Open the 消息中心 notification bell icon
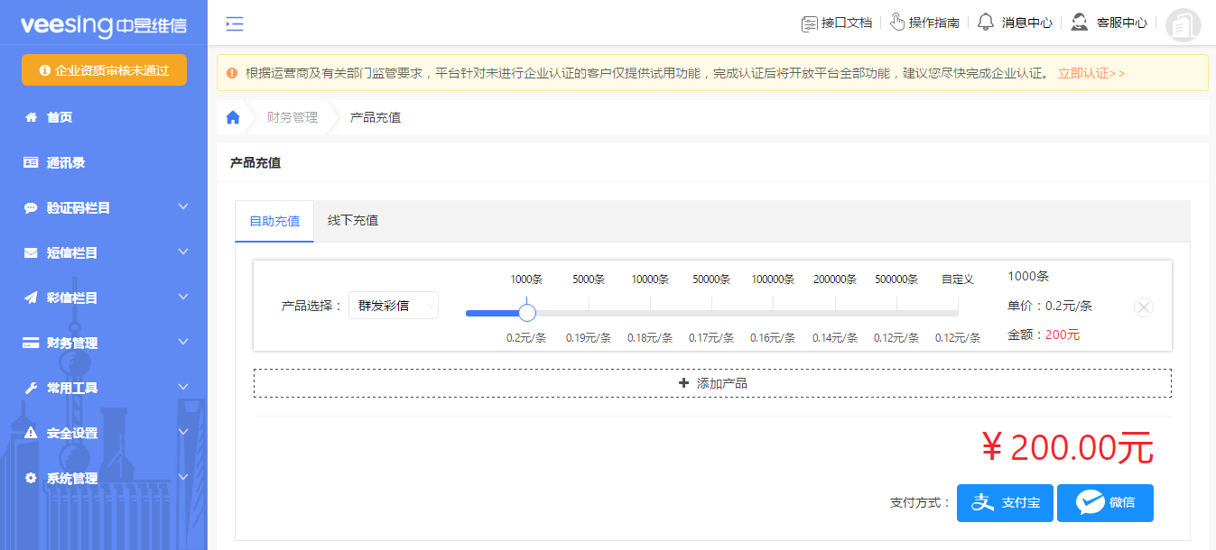Viewport: 1216px width, 550px height. click(984, 23)
